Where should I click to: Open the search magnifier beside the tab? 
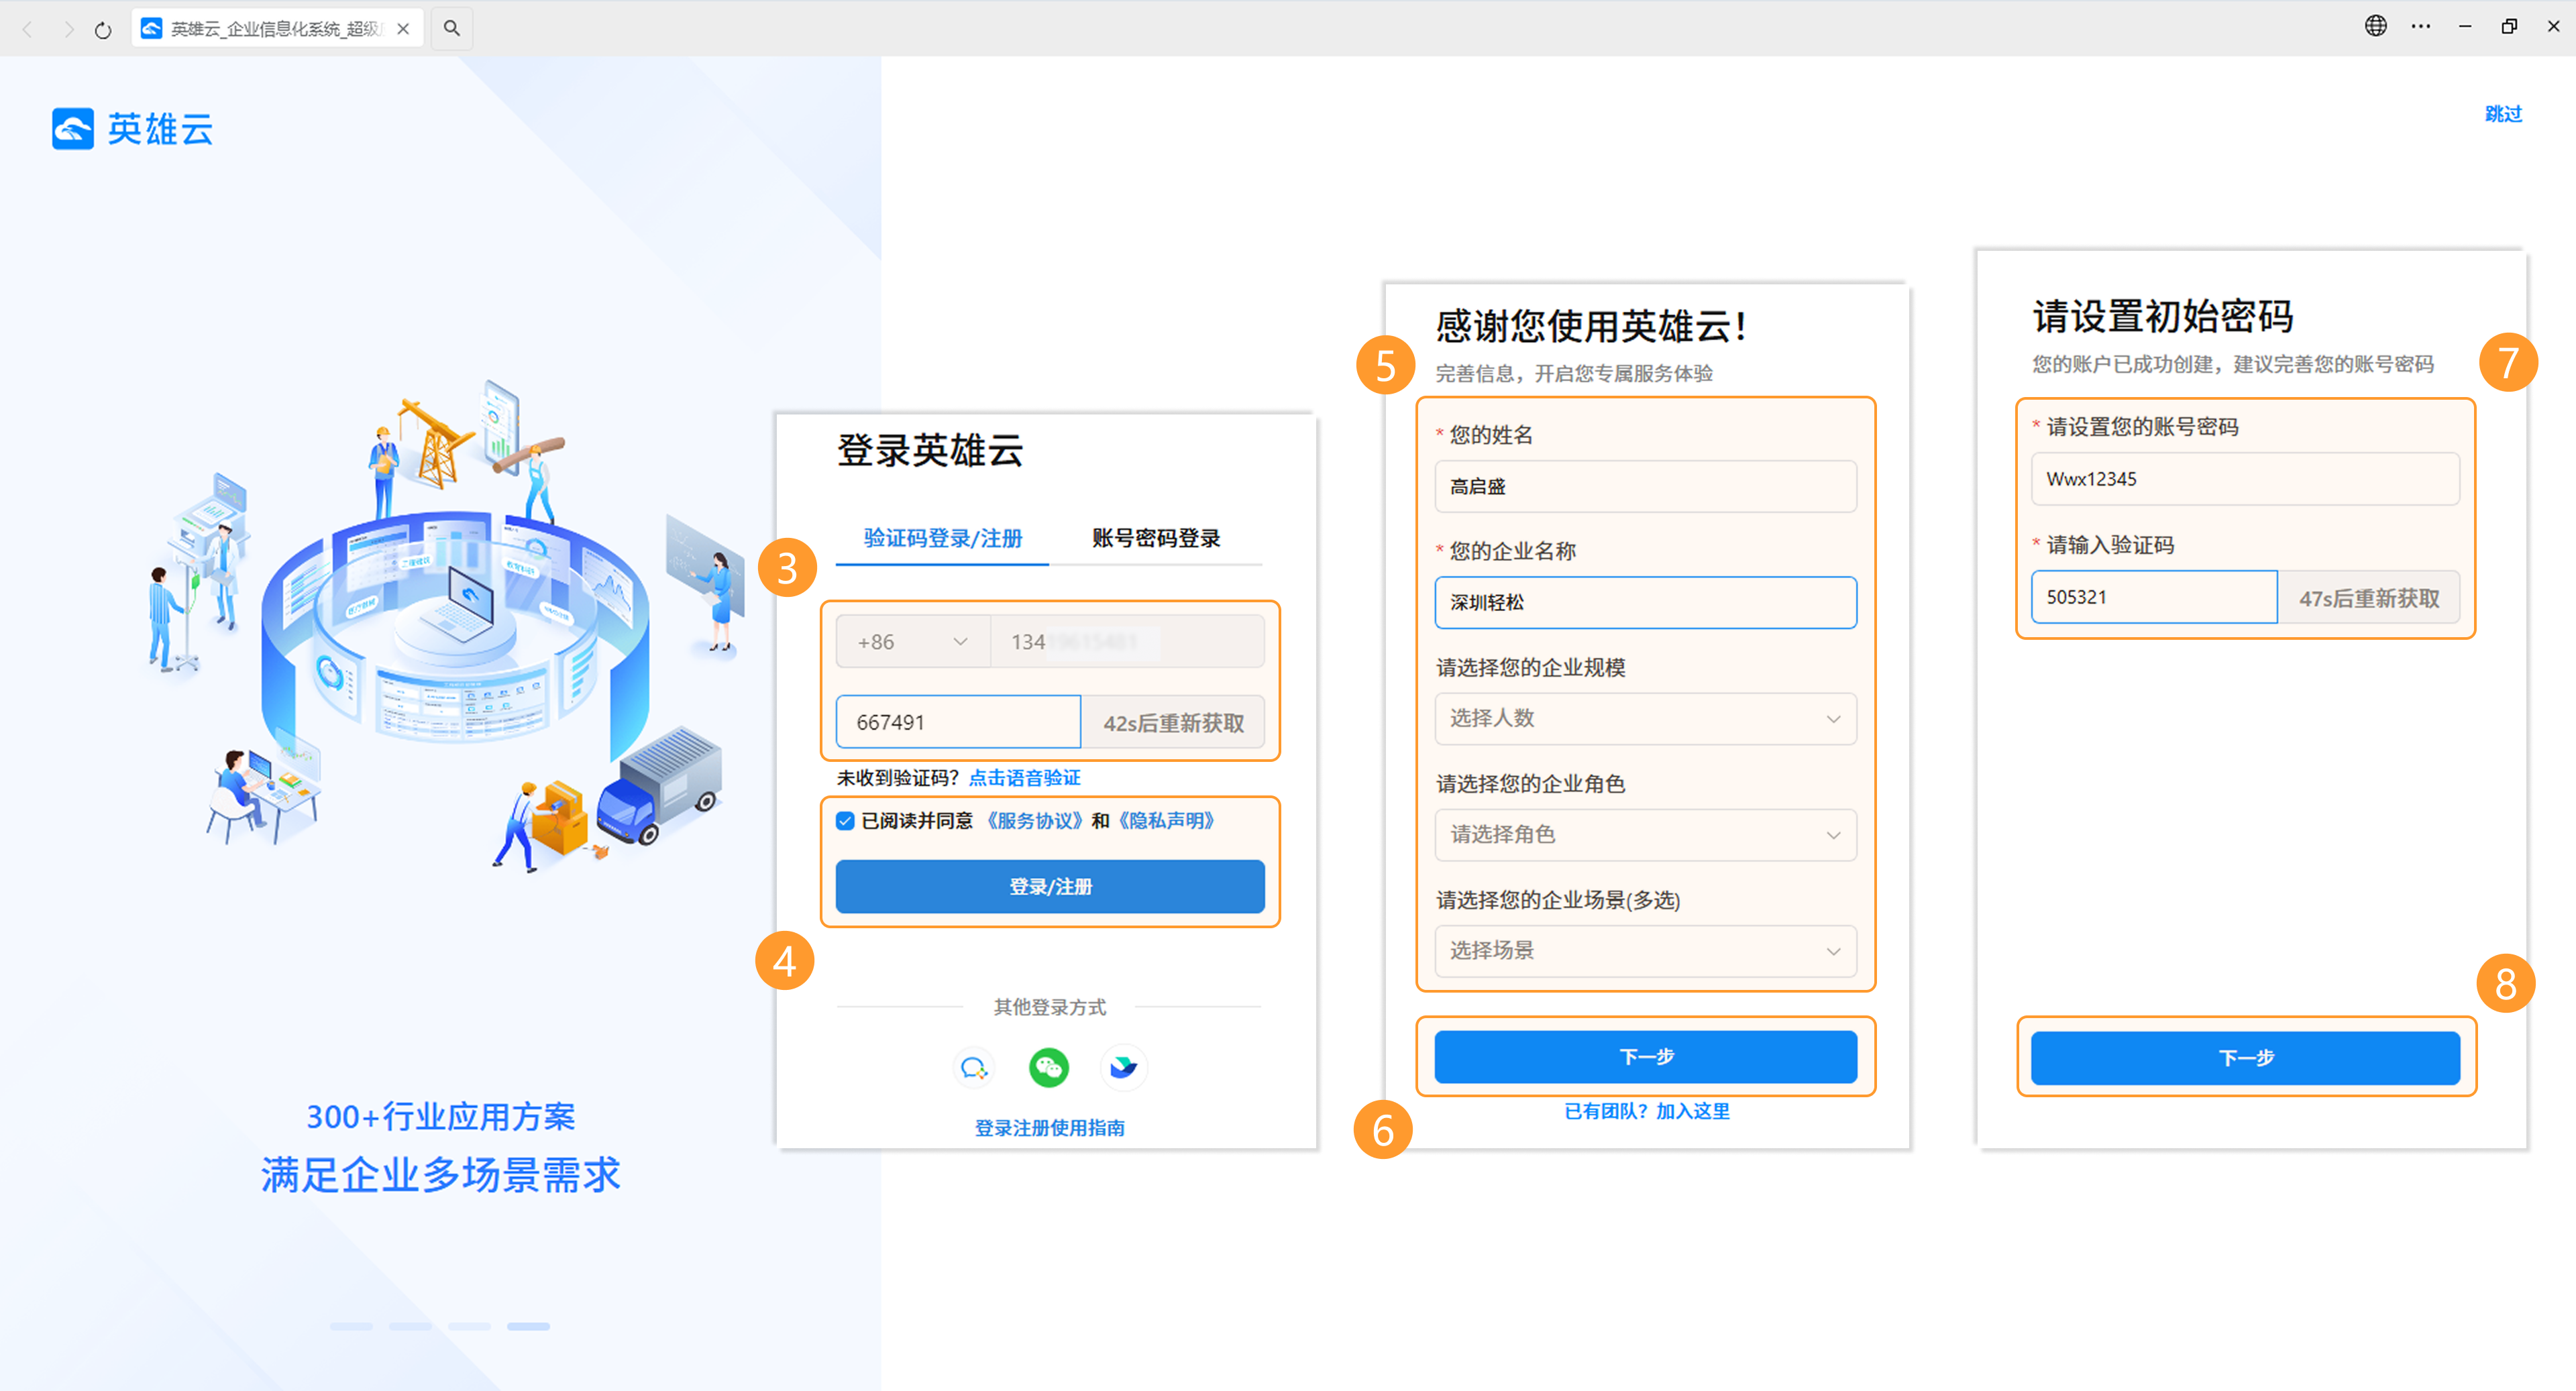click(x=452, y=28)
